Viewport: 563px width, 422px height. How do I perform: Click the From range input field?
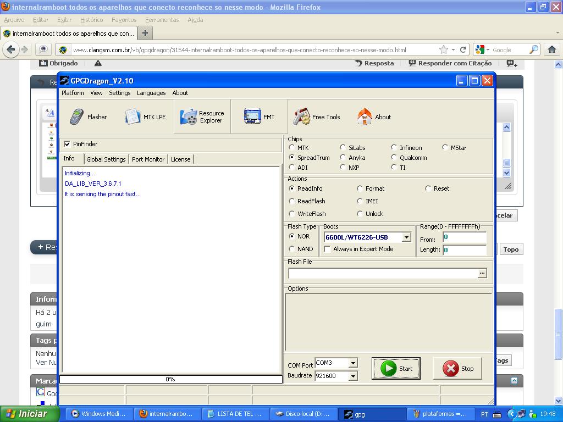tap(464, 237)
